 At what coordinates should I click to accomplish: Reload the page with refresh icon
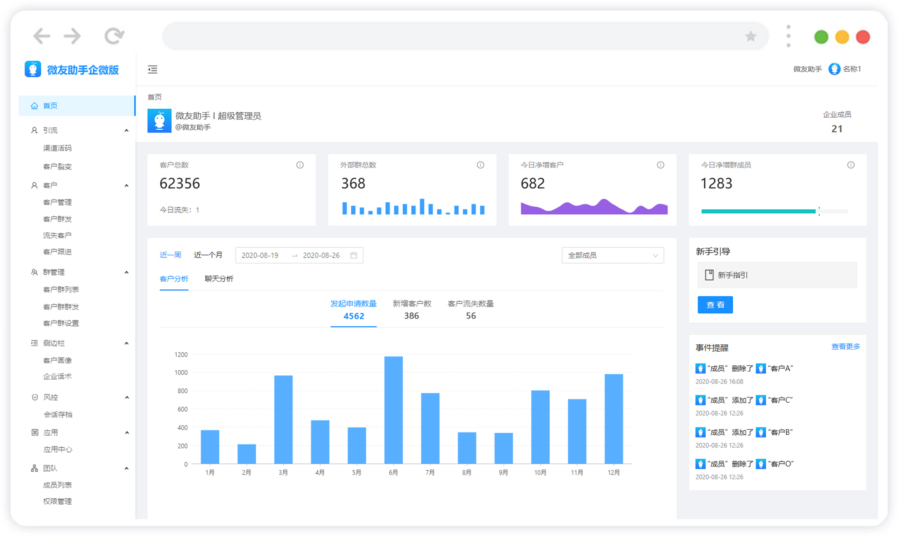pos(114,36)
